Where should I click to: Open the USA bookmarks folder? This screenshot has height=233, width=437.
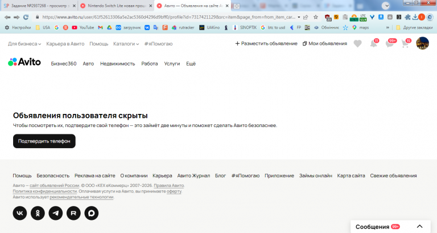pos(43,27)
